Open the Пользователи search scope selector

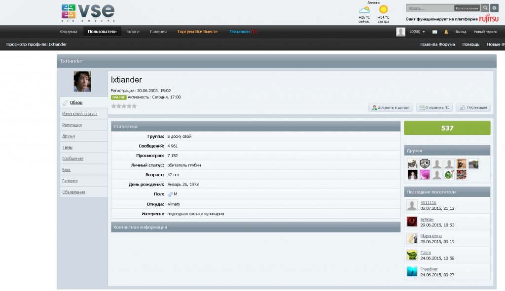[x=467, y=8]
